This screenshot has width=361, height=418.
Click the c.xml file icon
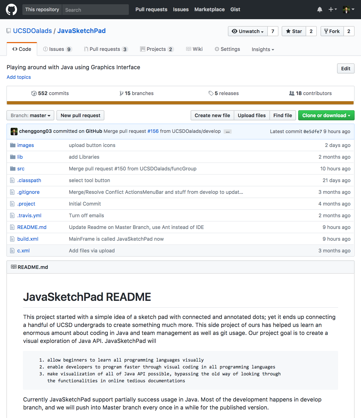coord(12,251)
